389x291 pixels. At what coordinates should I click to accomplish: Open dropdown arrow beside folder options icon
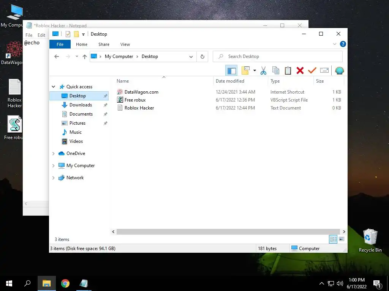(255, 70)
